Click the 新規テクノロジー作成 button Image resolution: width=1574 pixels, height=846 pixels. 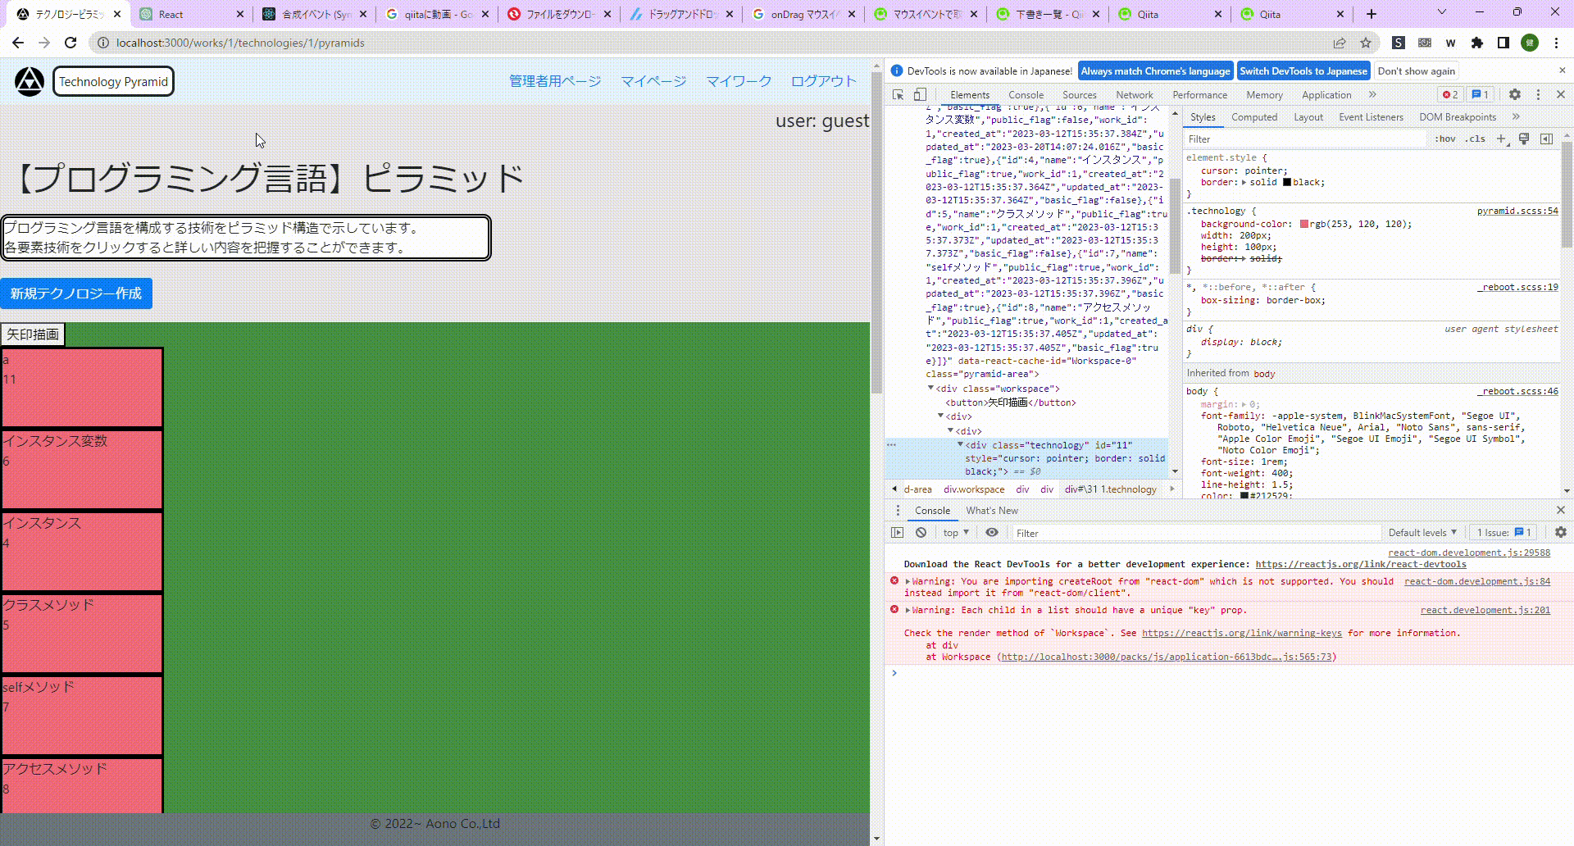coord(76,293)
